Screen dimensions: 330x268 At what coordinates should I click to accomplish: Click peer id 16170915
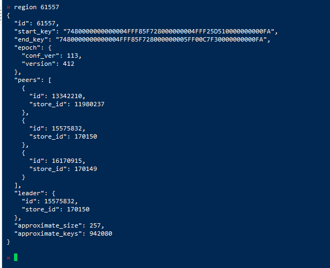tap(67, 161)
